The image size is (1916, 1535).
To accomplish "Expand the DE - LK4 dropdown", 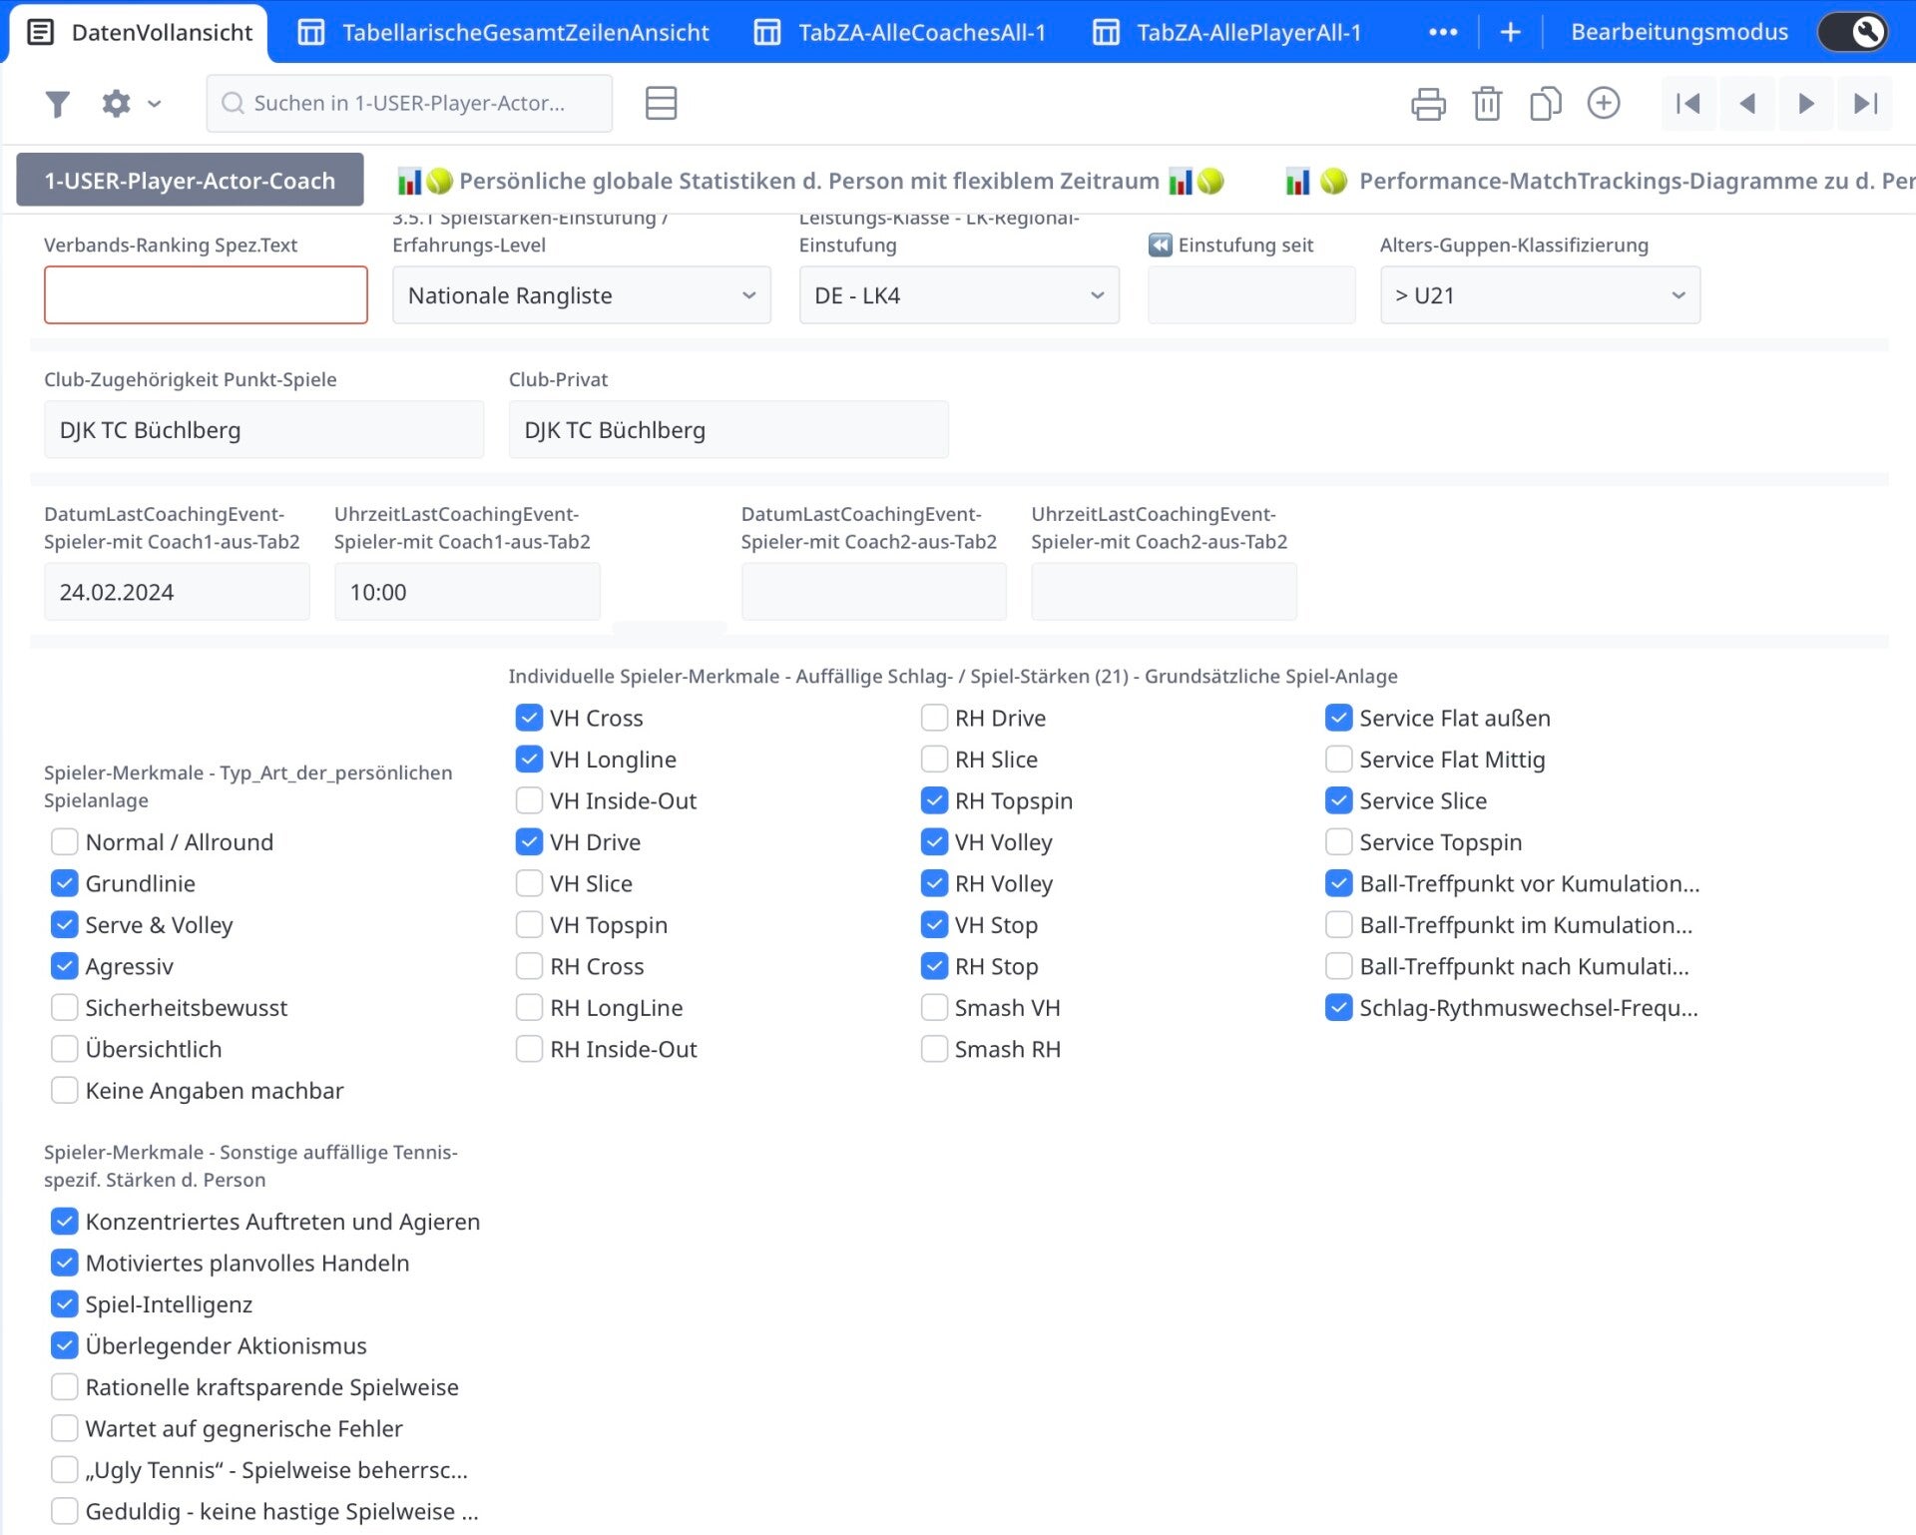I will point(958,295).
